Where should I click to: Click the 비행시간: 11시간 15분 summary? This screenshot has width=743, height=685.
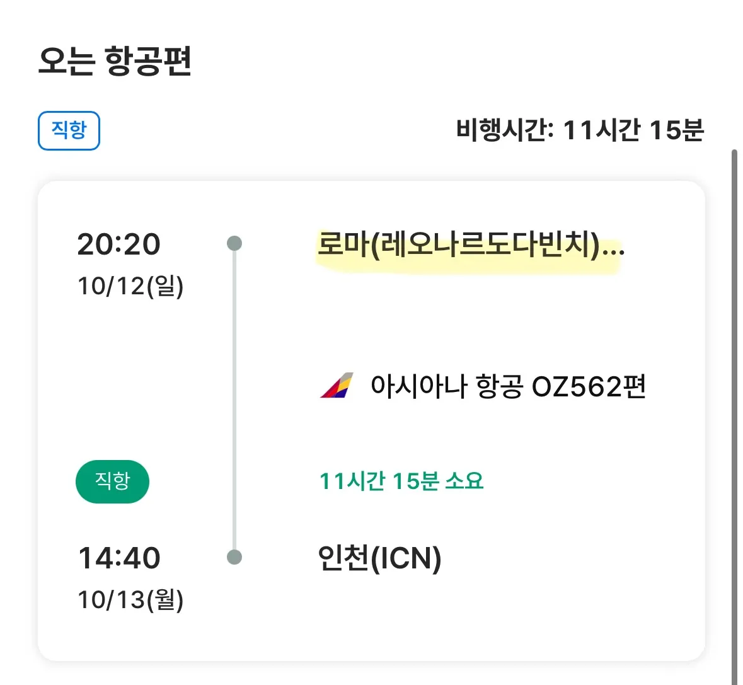pos(579,130)
